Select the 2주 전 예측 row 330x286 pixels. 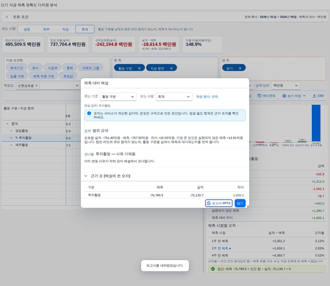click(267, 248)
